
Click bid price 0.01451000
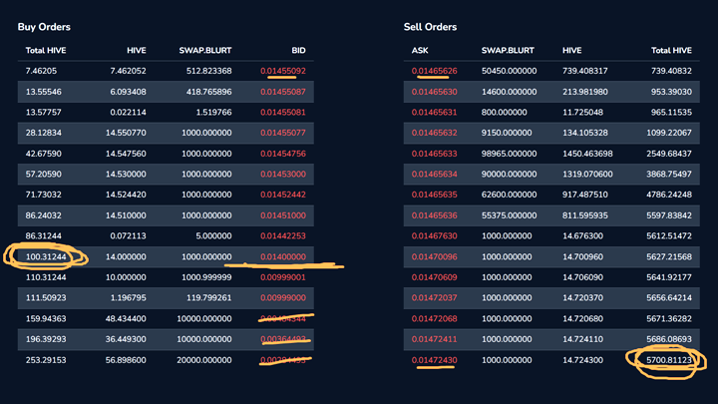pos(283,214)
